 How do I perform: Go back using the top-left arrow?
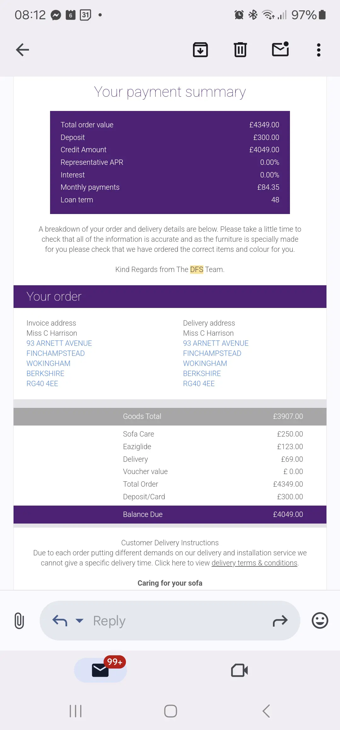coord(22,50)
